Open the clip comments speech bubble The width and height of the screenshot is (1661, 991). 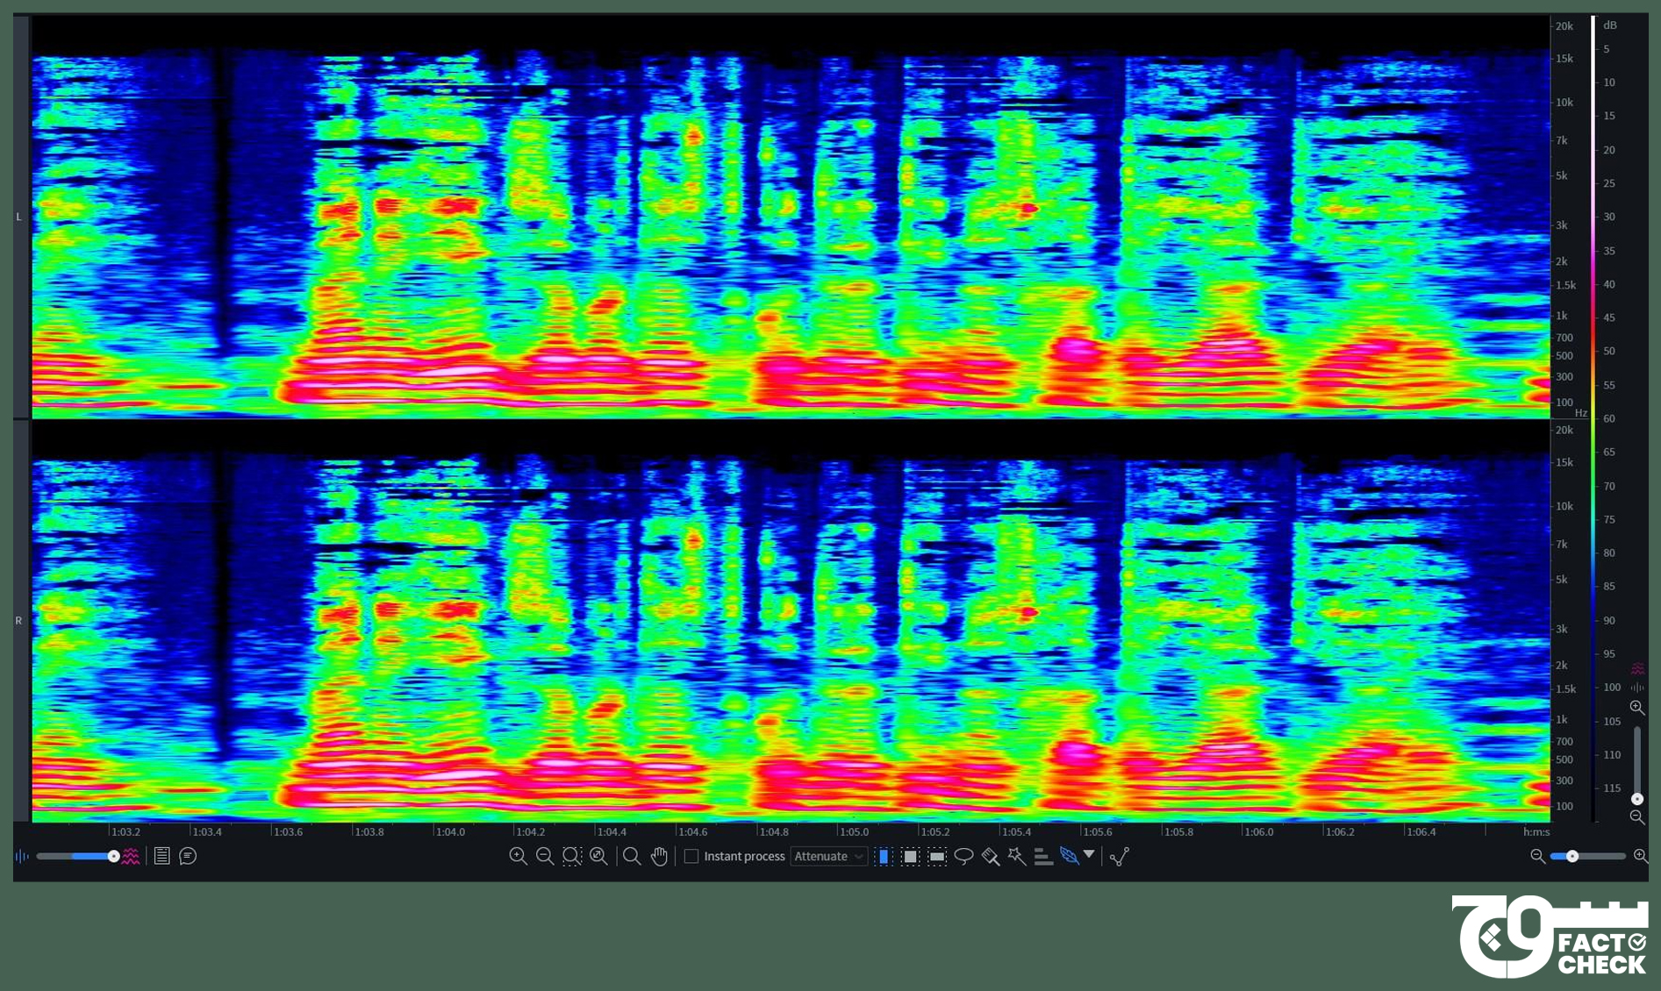pyautogui.click(x=188, y=856)
